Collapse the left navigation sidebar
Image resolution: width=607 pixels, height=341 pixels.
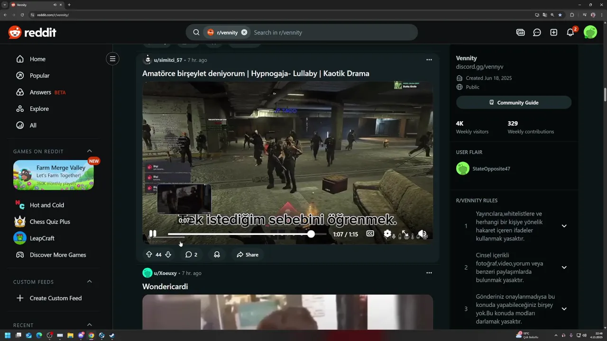pyautogui.click(x=112, y=59)
